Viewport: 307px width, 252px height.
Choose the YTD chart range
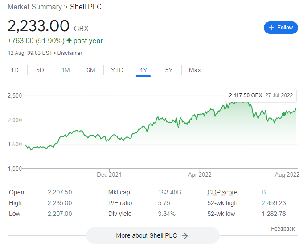click(117, 70)
